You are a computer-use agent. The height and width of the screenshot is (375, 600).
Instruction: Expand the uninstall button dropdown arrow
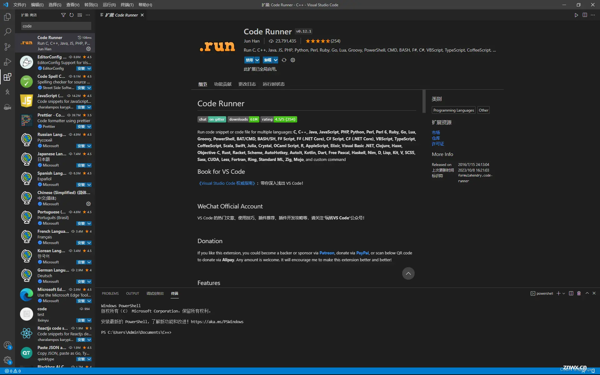point(276,60)
